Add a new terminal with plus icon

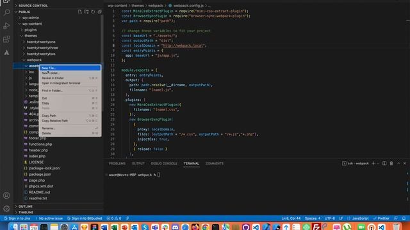(x=373, y=164)
